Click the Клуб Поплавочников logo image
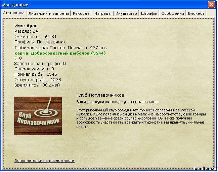Screen dimensions: 218x172 click(38, 116)
